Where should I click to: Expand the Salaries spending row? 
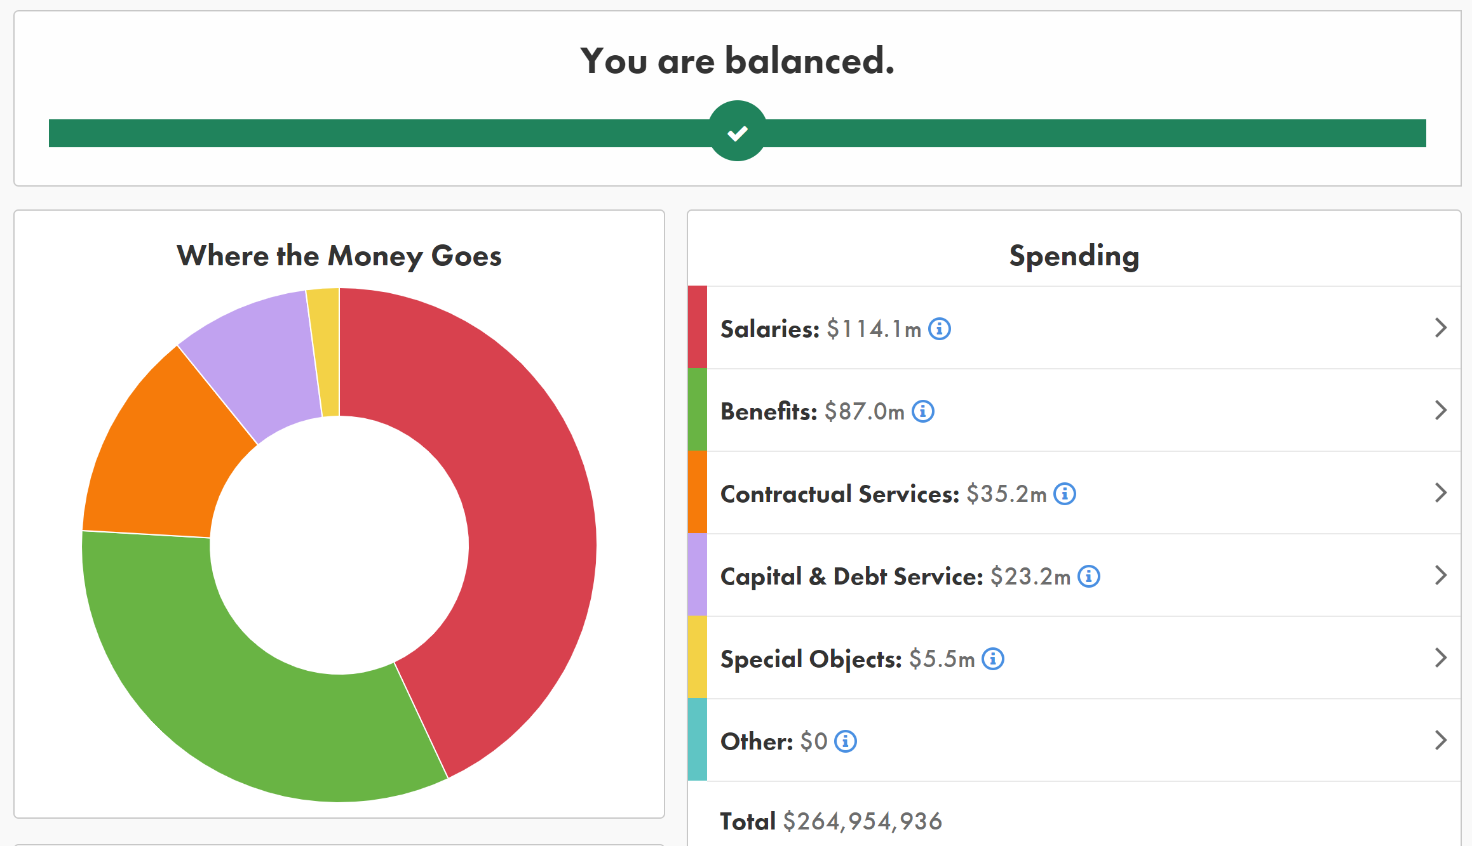tap(1440, 328)
